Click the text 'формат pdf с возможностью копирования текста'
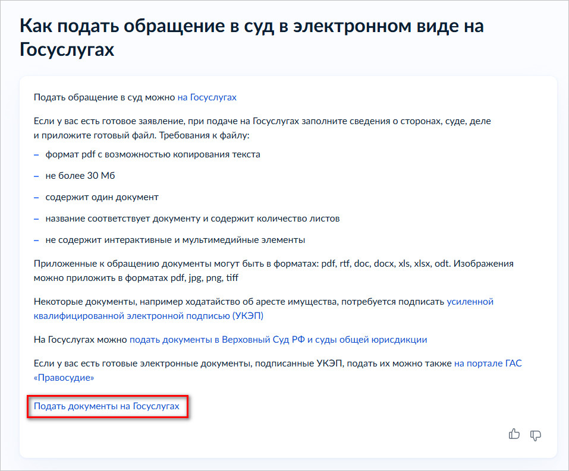Image resolution: width=569 pixels, height=471 pixels. click(153, 154)
